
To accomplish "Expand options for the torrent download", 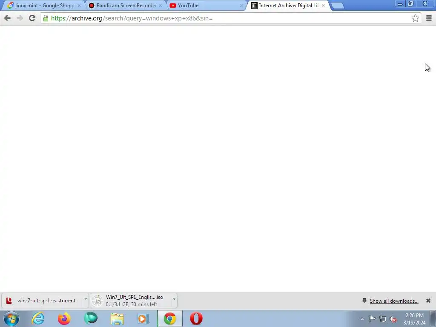I will tap(86, 299).
